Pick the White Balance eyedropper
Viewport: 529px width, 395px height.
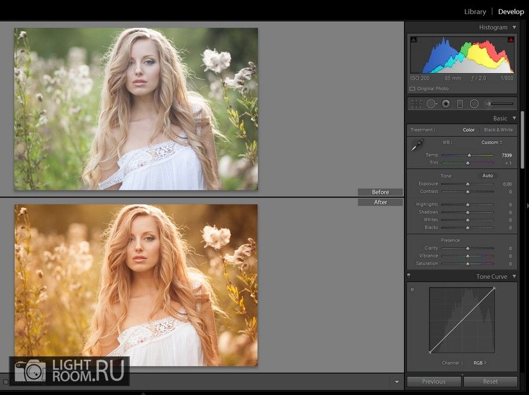coord(417,145)
